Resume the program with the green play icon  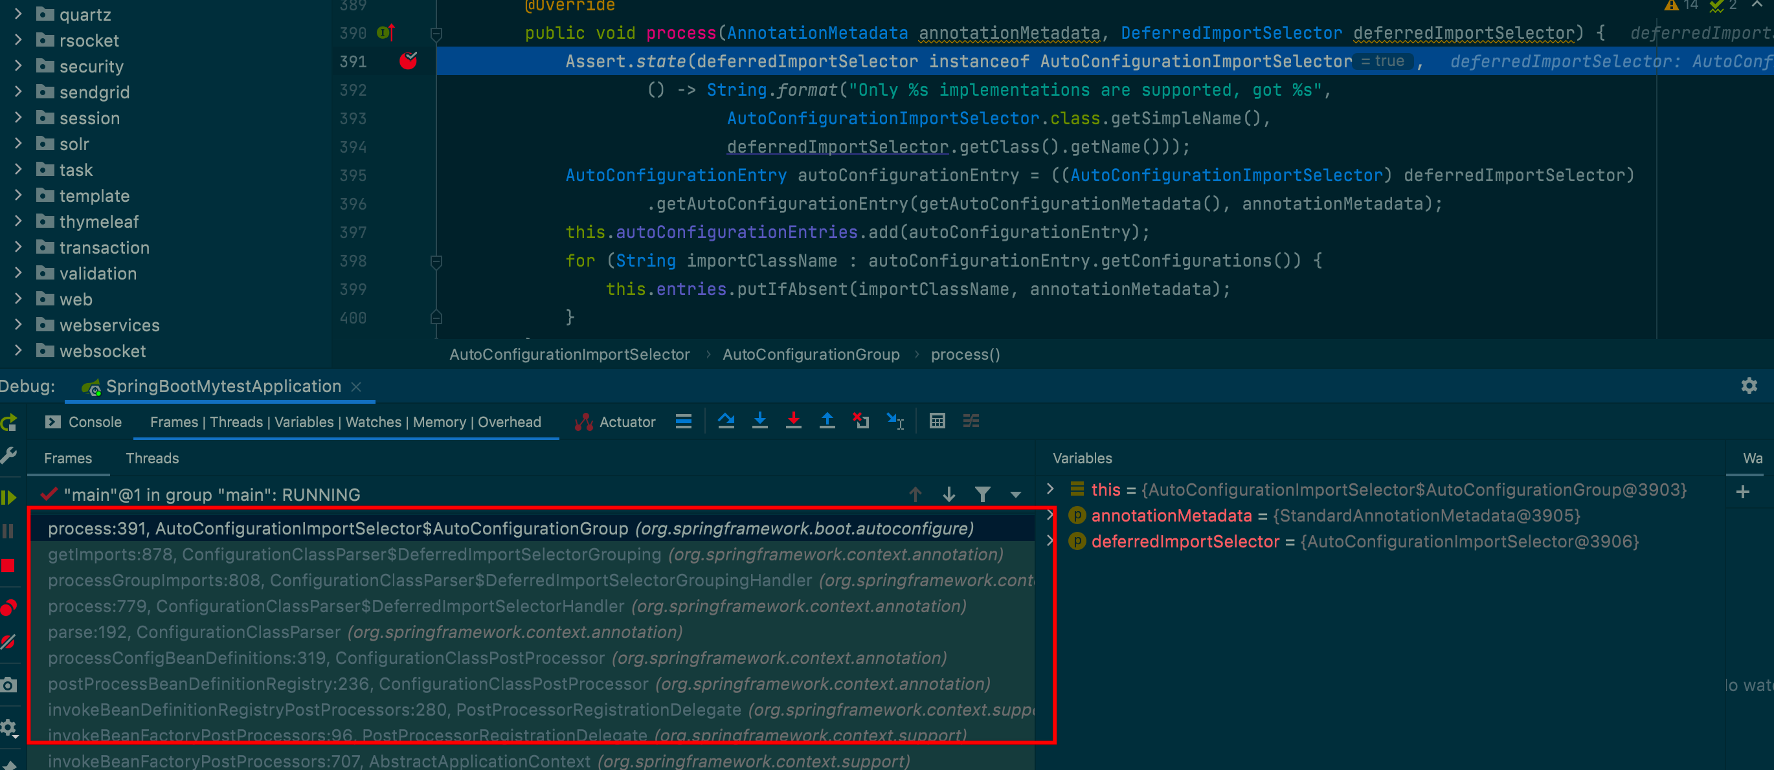[x=8, y=497]
